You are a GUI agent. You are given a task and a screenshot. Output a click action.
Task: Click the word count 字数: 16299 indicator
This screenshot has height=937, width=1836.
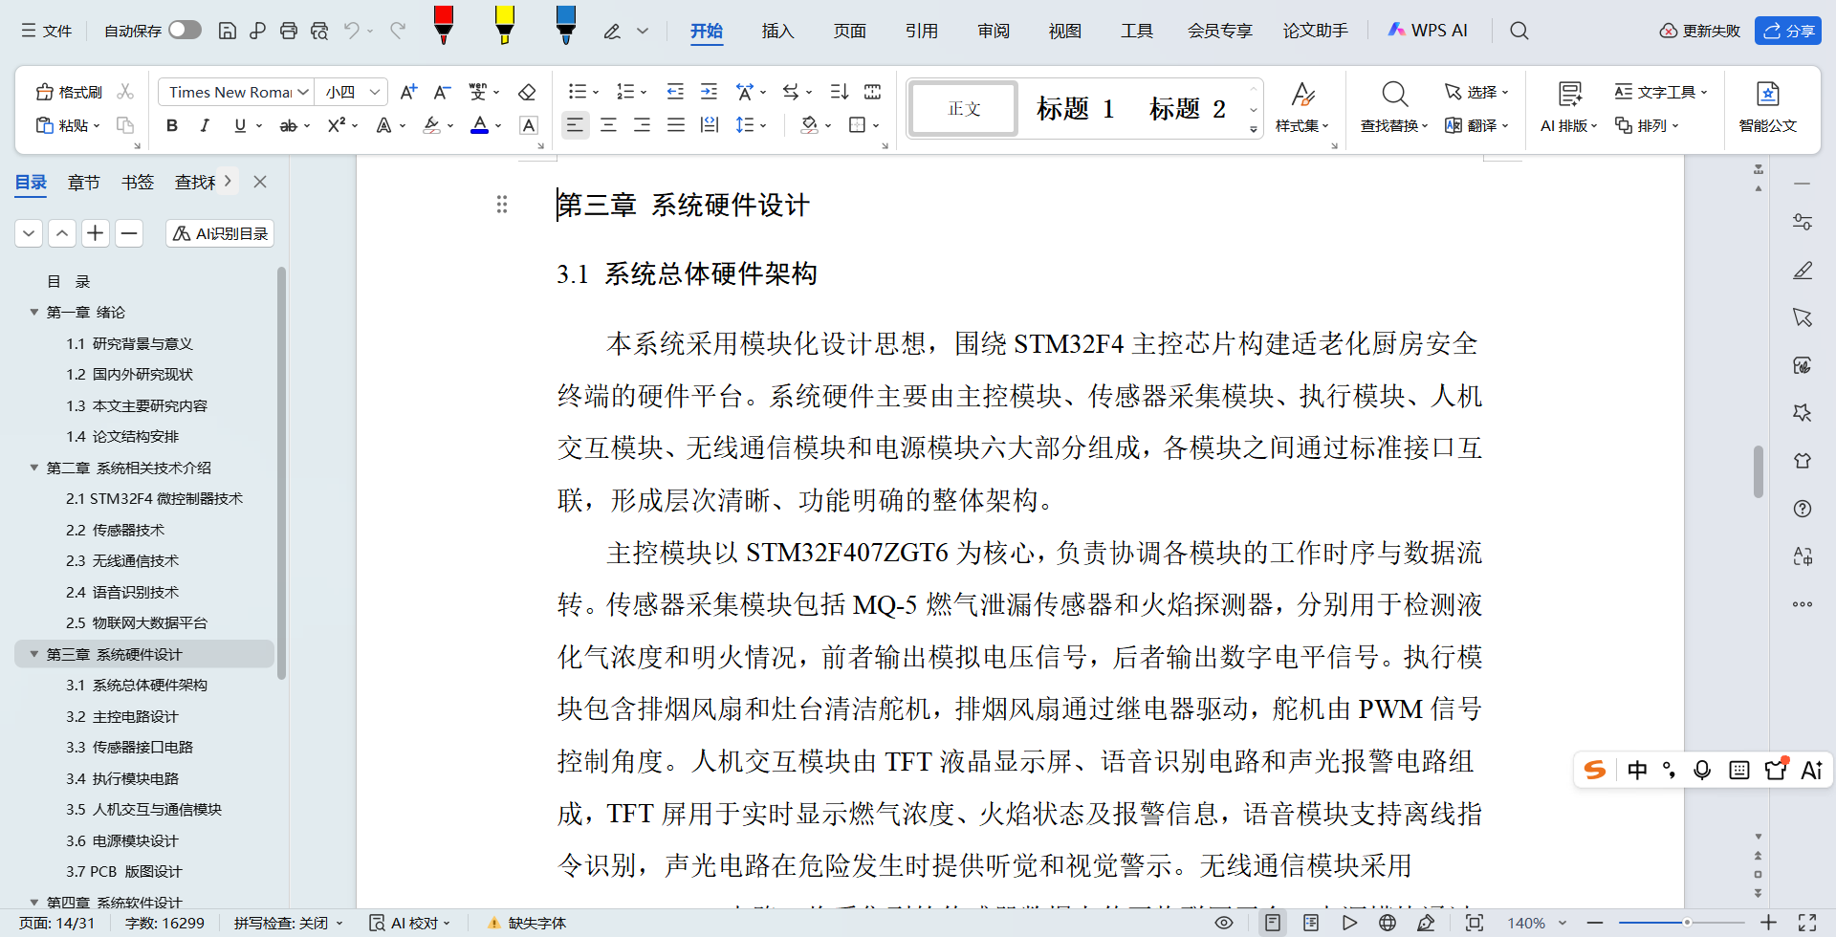tap(164, 923)
